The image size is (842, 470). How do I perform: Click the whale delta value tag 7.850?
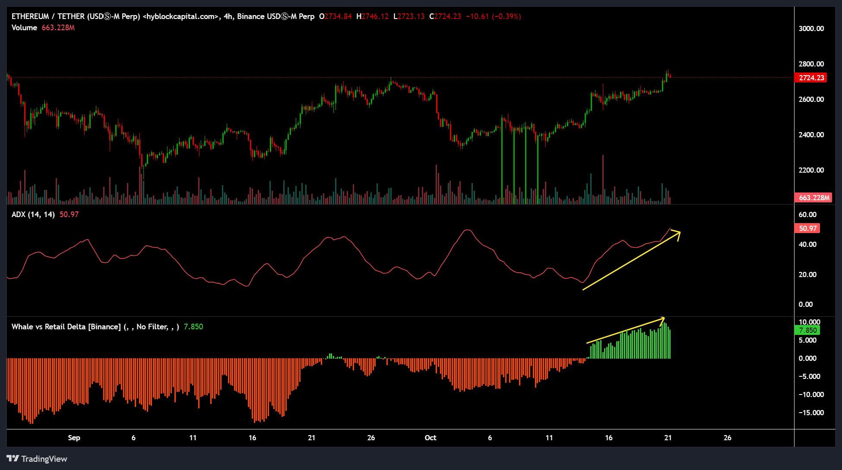[x=807, y=330]
